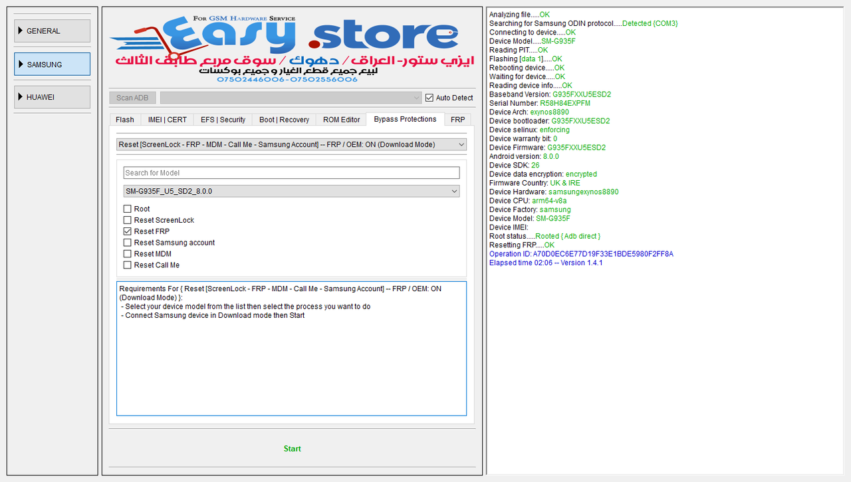Enable Reset Samsung account checkbox
The height and width of the screenshot is (482, 851).
(x=128, y=243)
